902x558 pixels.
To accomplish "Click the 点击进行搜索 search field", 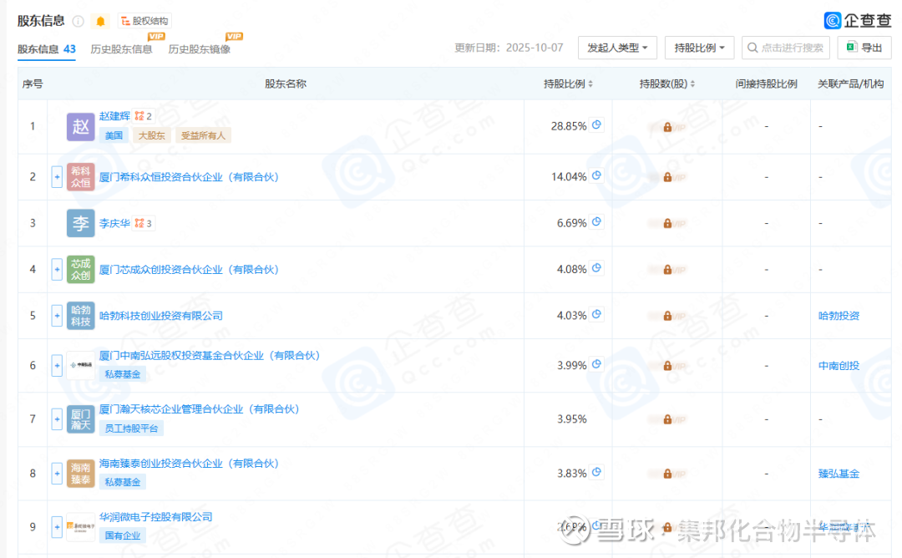I will 786,48.
